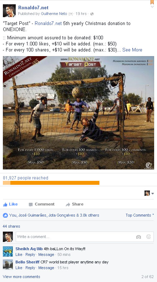
Task: Click the blue like reaction badge
Action: 5,215
